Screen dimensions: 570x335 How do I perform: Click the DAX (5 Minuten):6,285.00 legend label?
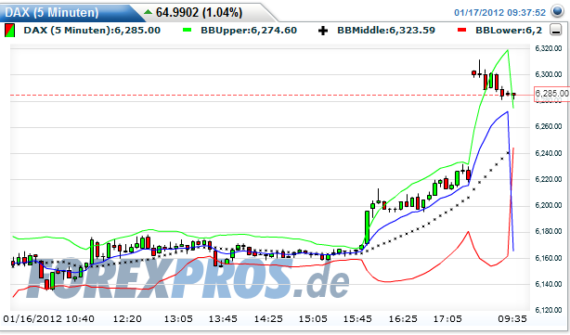click(x=92, y=30)
